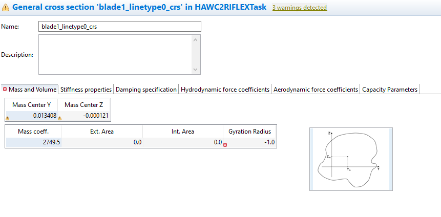This screenshot has height=217, width=441.
Task: Select the Mass coeff. value 2749.5
Action: [x=33, y=142]
